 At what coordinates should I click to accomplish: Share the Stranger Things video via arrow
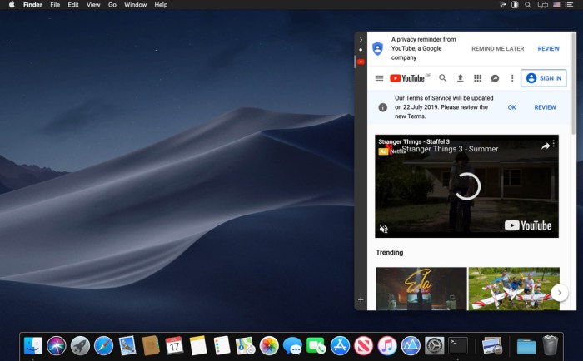pos(546,146)
